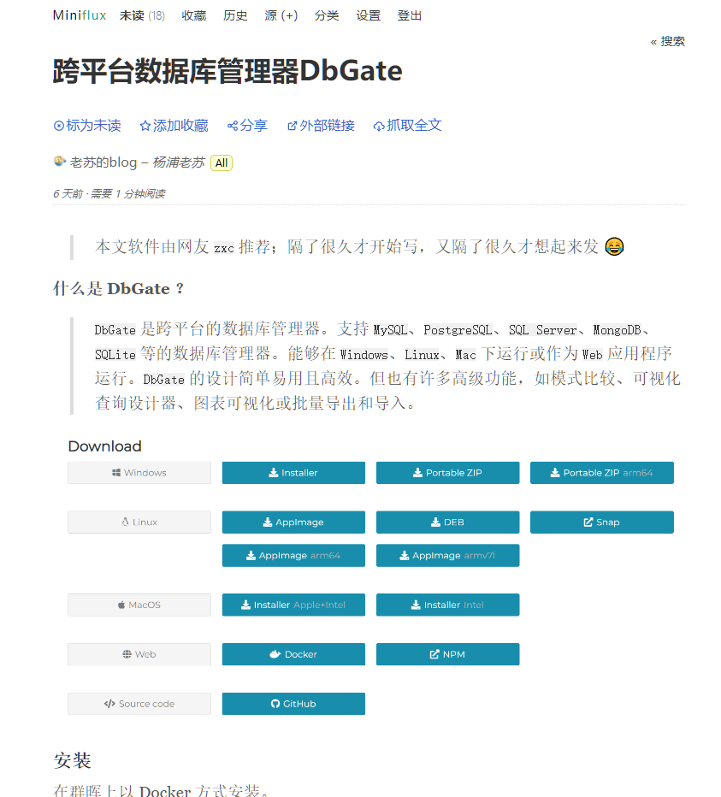Click the MacOS platform label
The width and height of the screenshot is (721, 797).
(139, 605)
